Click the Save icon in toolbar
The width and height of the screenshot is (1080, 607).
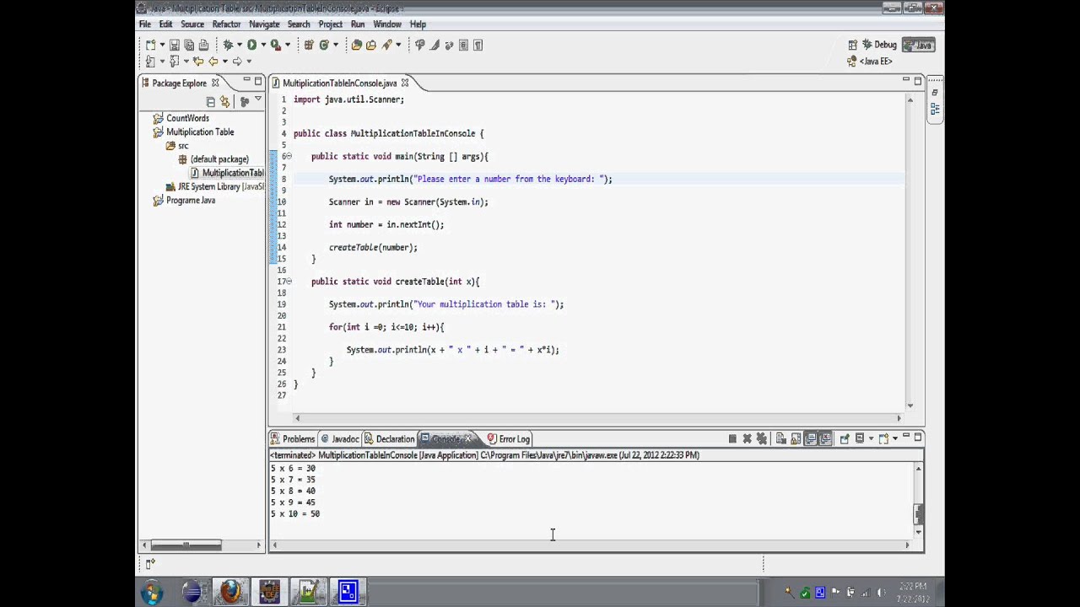pyautogui.click(x=175, y=45)
